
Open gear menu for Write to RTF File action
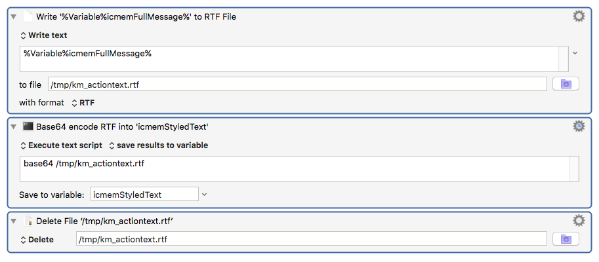click(579, 16)
